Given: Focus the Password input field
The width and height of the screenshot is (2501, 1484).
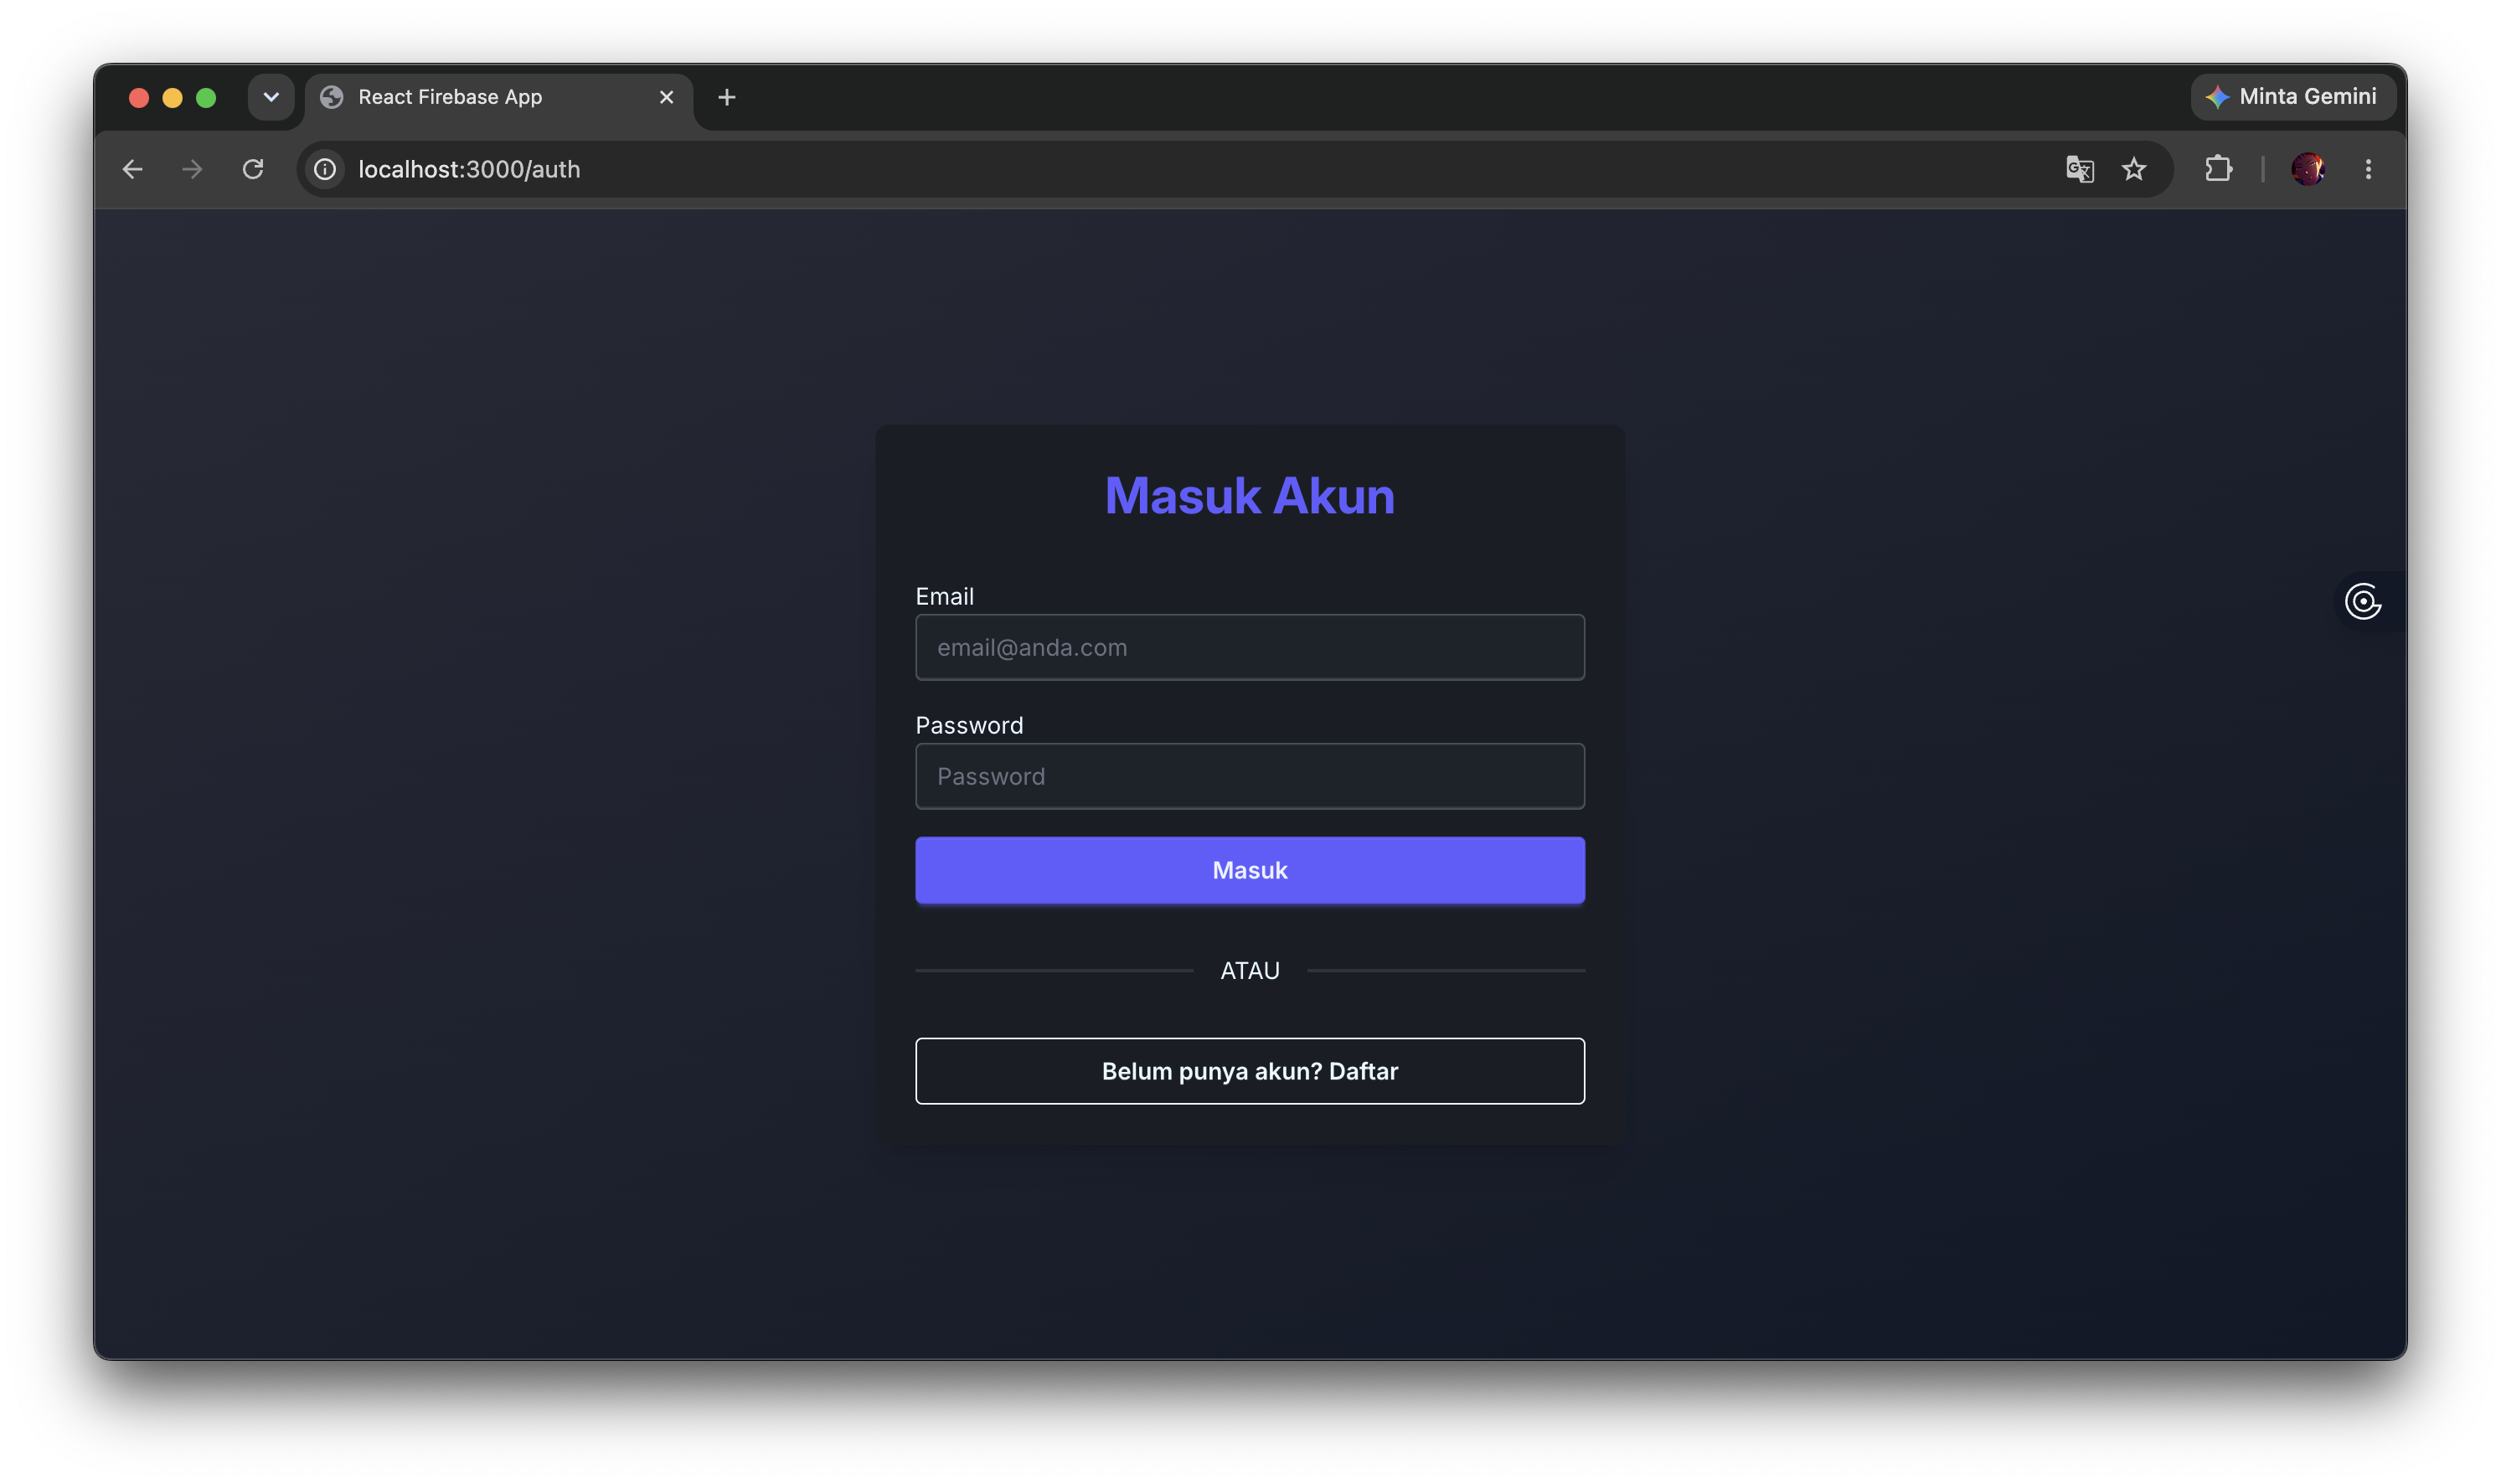Looking at the screenshot, I should (x=1250, y=776).
